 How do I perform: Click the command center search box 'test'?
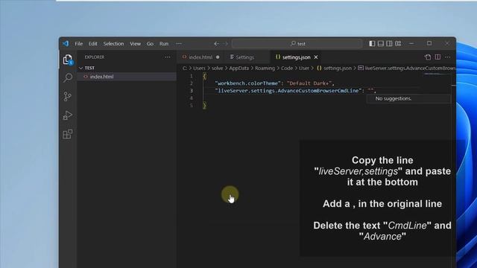point(297,44)
